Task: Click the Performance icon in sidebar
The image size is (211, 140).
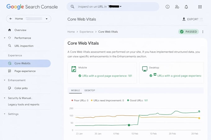Action: (9, 38)
